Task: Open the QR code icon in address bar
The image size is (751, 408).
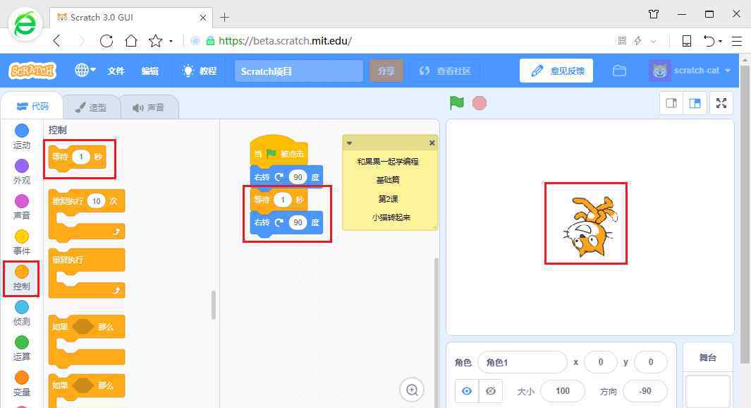Action: point(622,41)
